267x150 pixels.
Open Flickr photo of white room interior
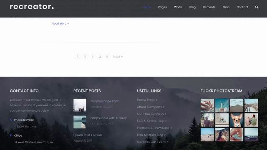coord(222,120)
